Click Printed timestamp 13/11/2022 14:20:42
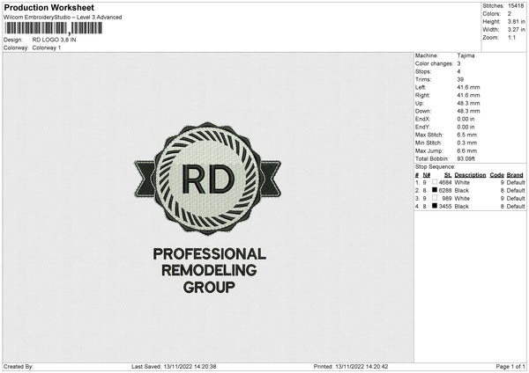The height and width of the screenshot is (373, 529). coord(361,367)
